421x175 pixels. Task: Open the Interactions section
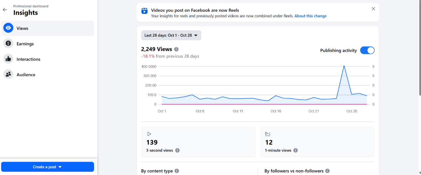point(47,59)
